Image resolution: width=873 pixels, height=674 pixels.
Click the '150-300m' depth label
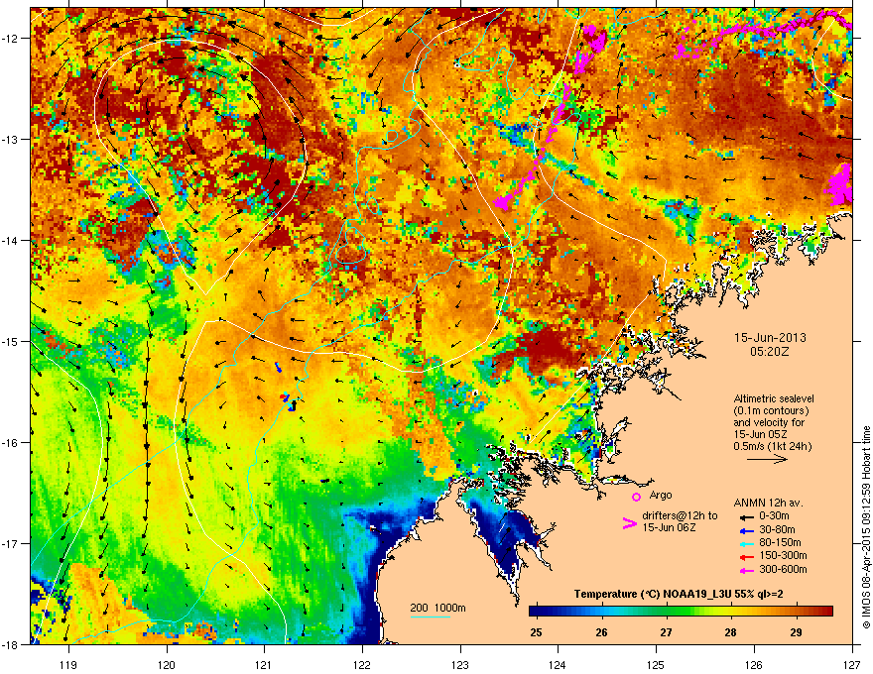coord(783,555)
